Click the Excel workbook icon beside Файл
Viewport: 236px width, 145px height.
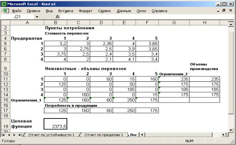click(x=6, y=11)
